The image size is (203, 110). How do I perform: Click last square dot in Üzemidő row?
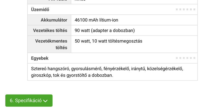[x=194, y=10]
